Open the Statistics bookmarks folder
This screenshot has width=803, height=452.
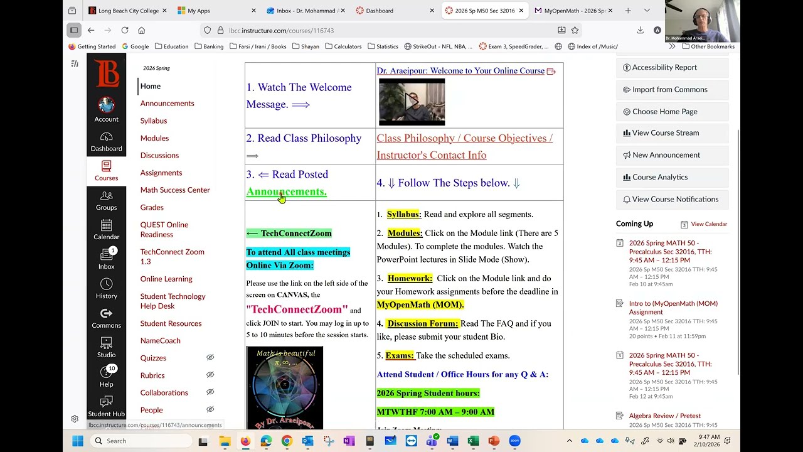pos(383,46)
